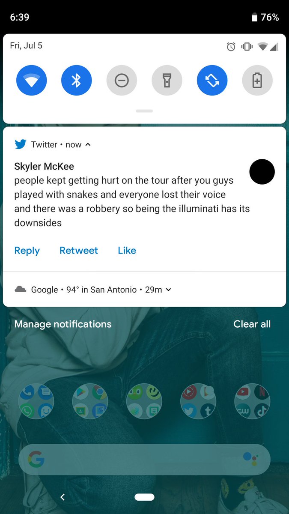Tap the Twitter bird icon in notification
The width and height of the screenshot is (289, 514).
tap(21, 144)
